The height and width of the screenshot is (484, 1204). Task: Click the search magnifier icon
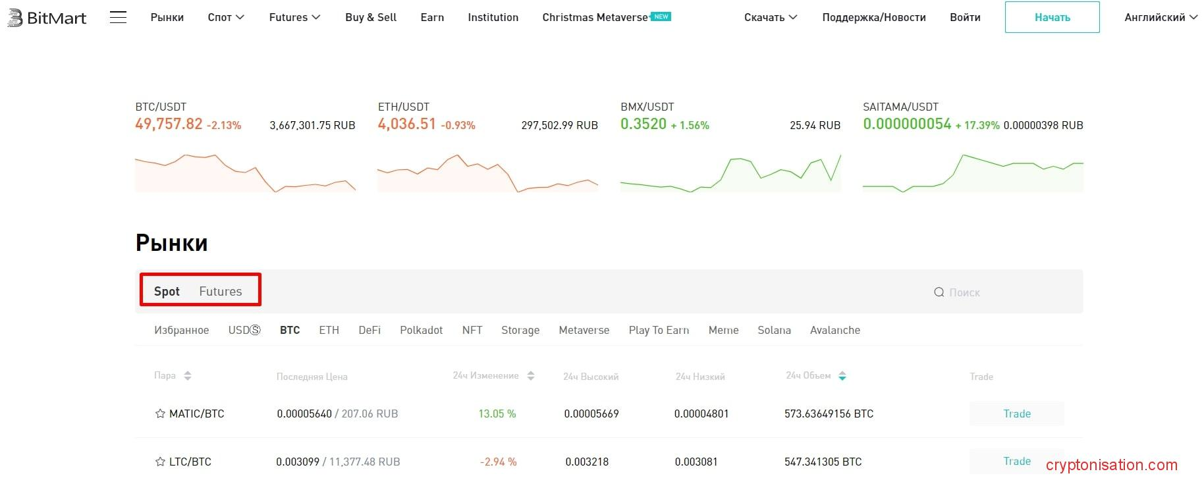point(939,292)
